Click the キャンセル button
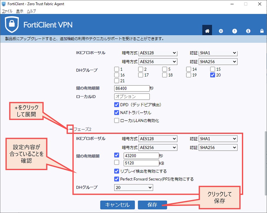 click(117, 205)
